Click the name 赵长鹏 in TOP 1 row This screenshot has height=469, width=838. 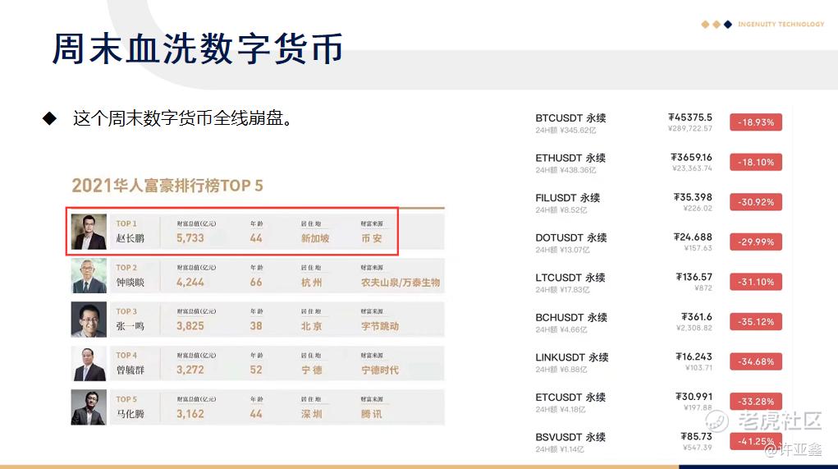[131, 238]
